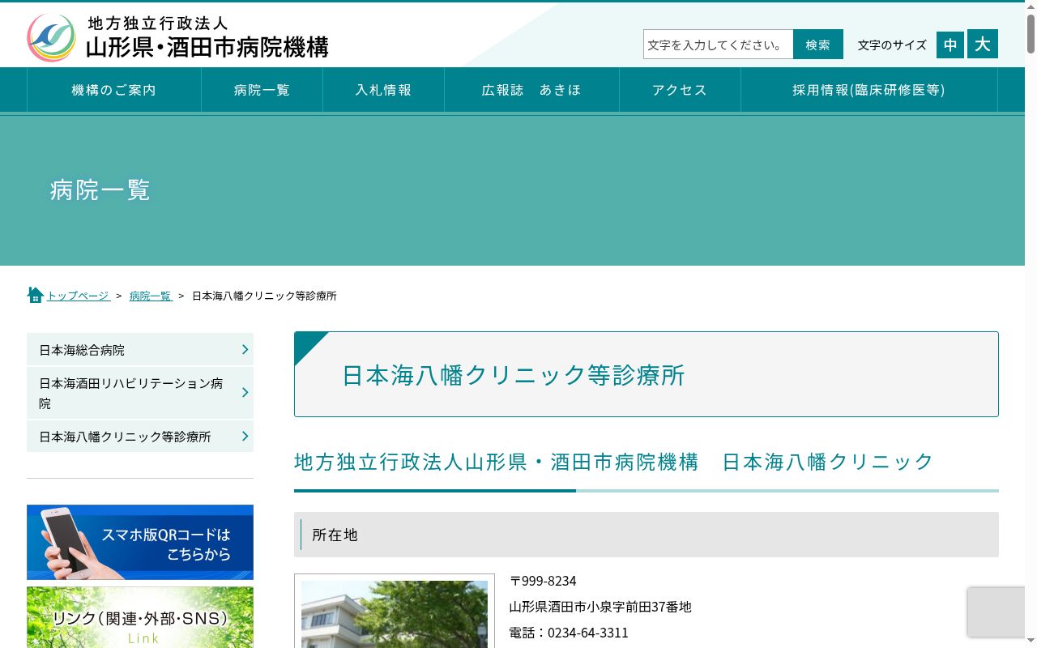Click chevron beside 日本海酒田リハビリテーション病院

coord(245,392)
